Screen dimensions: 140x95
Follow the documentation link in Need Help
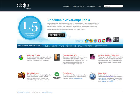click(x=109, y=77)
